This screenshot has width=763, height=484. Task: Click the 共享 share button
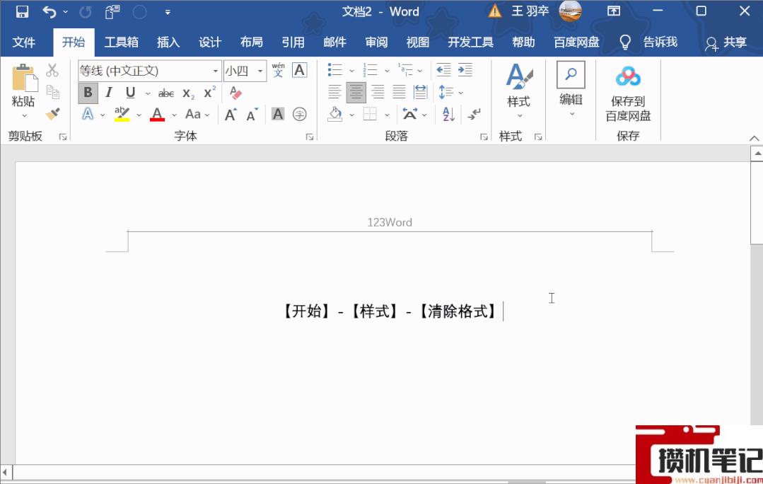[726, 43]
